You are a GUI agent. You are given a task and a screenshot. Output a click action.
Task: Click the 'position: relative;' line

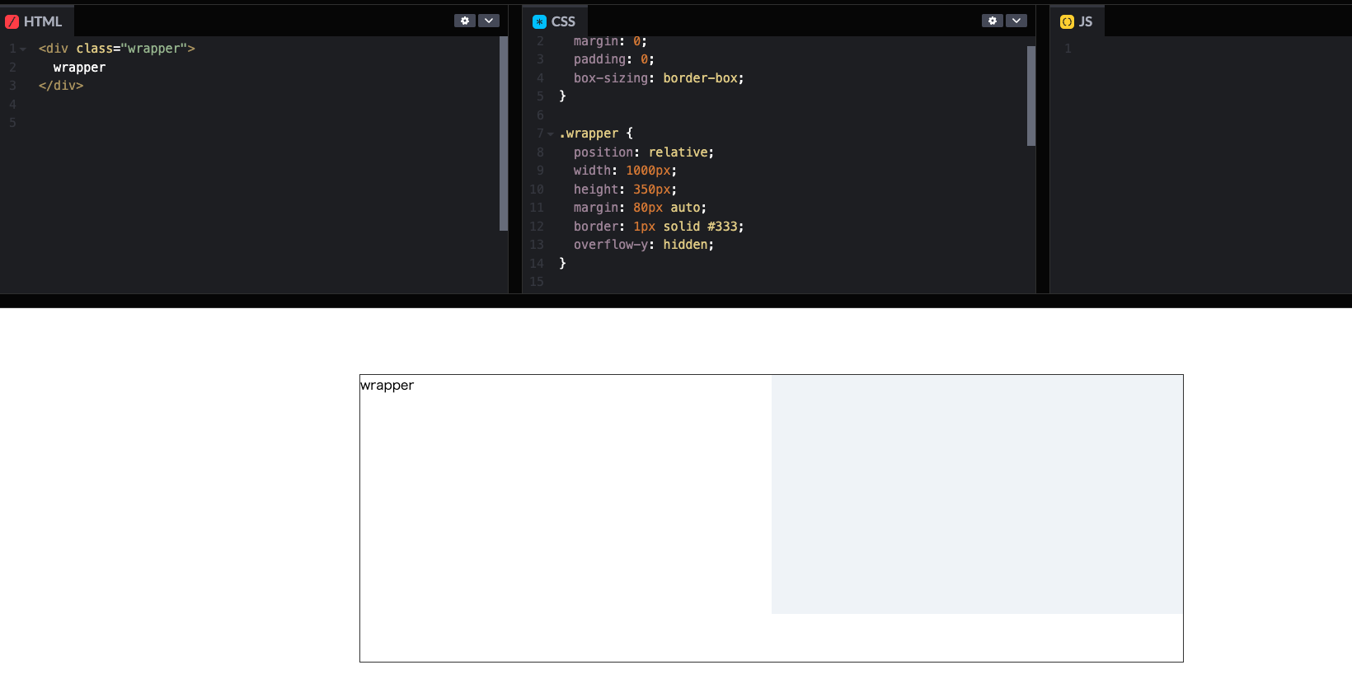(x=644, y=152)
